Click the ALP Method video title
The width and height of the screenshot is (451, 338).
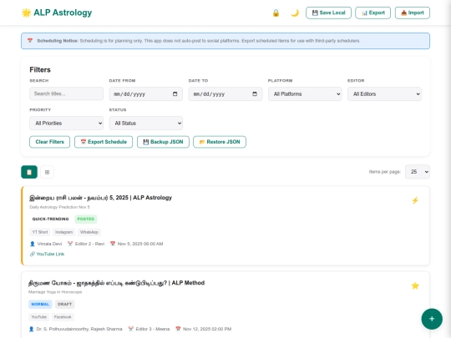(116, 283)
